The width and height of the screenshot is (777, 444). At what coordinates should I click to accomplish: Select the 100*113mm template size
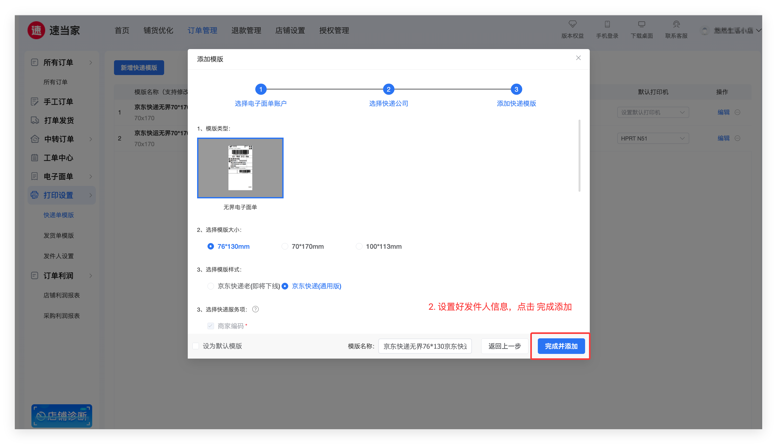click(359, 246)
